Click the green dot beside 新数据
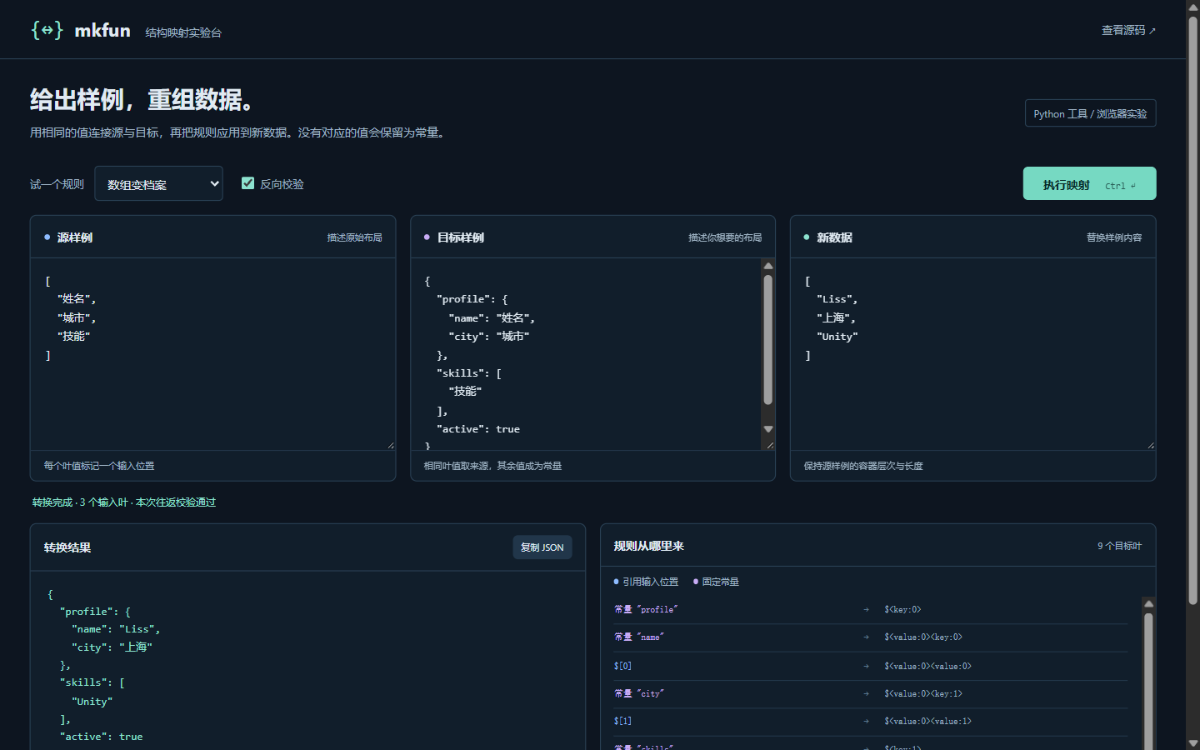The height and width of the screenshot is (750, 1200). [x=807, y=237]
